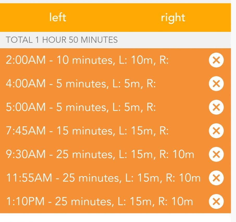Select the 4:00AM timestamp text

pos(25,84)
